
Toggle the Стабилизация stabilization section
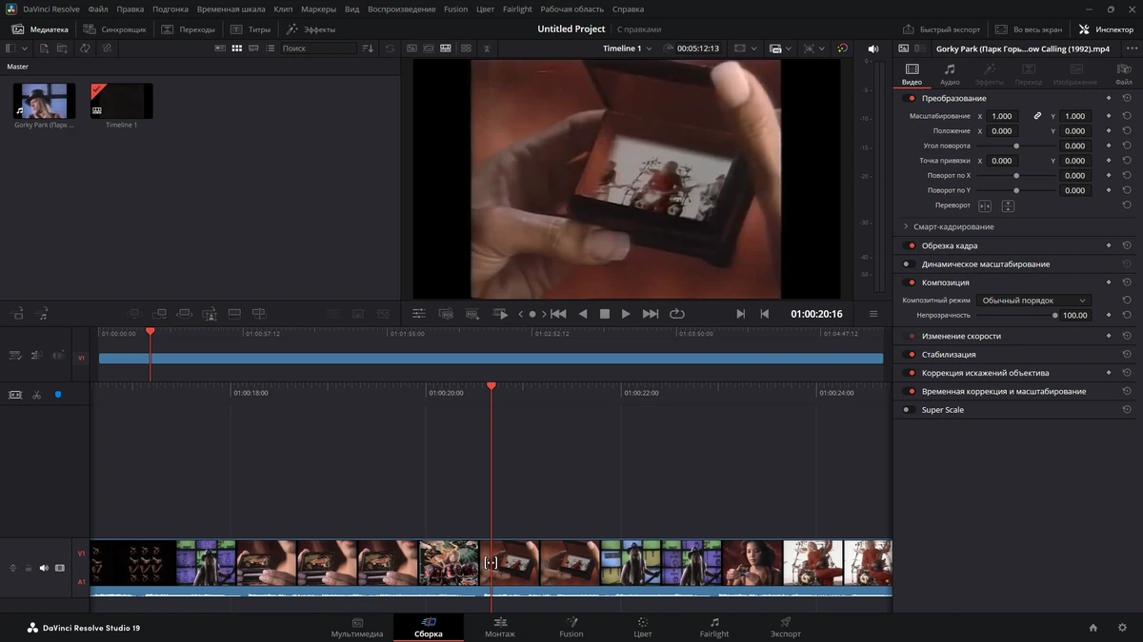coord(910,355)
